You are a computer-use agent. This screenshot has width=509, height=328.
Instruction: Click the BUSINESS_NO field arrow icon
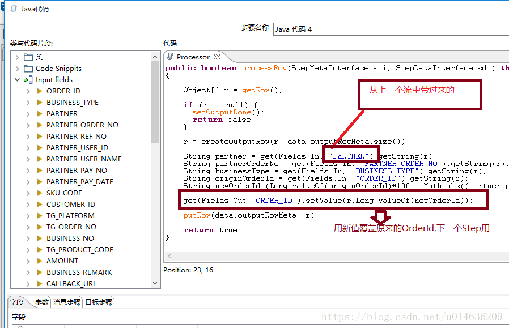click(x=40, y=238)
